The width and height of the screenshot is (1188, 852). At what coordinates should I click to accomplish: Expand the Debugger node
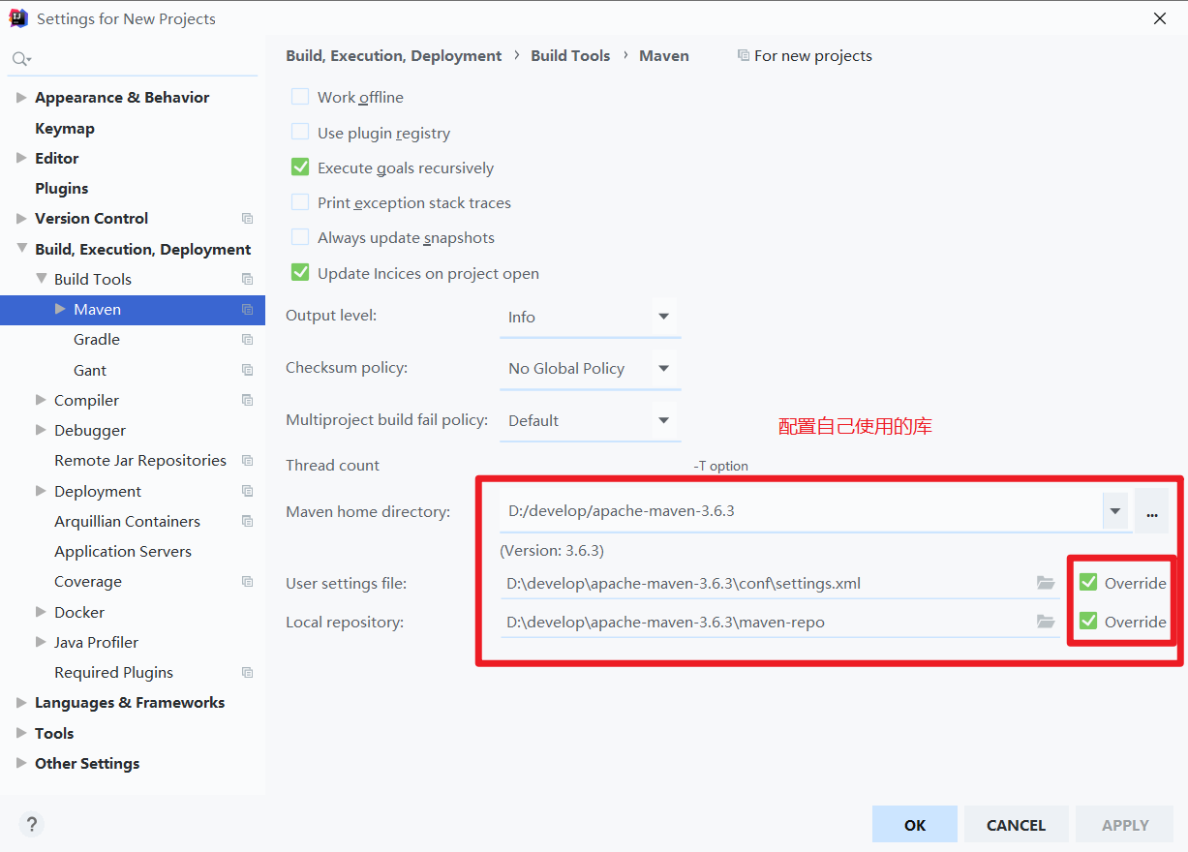click(x=41, y=430)
